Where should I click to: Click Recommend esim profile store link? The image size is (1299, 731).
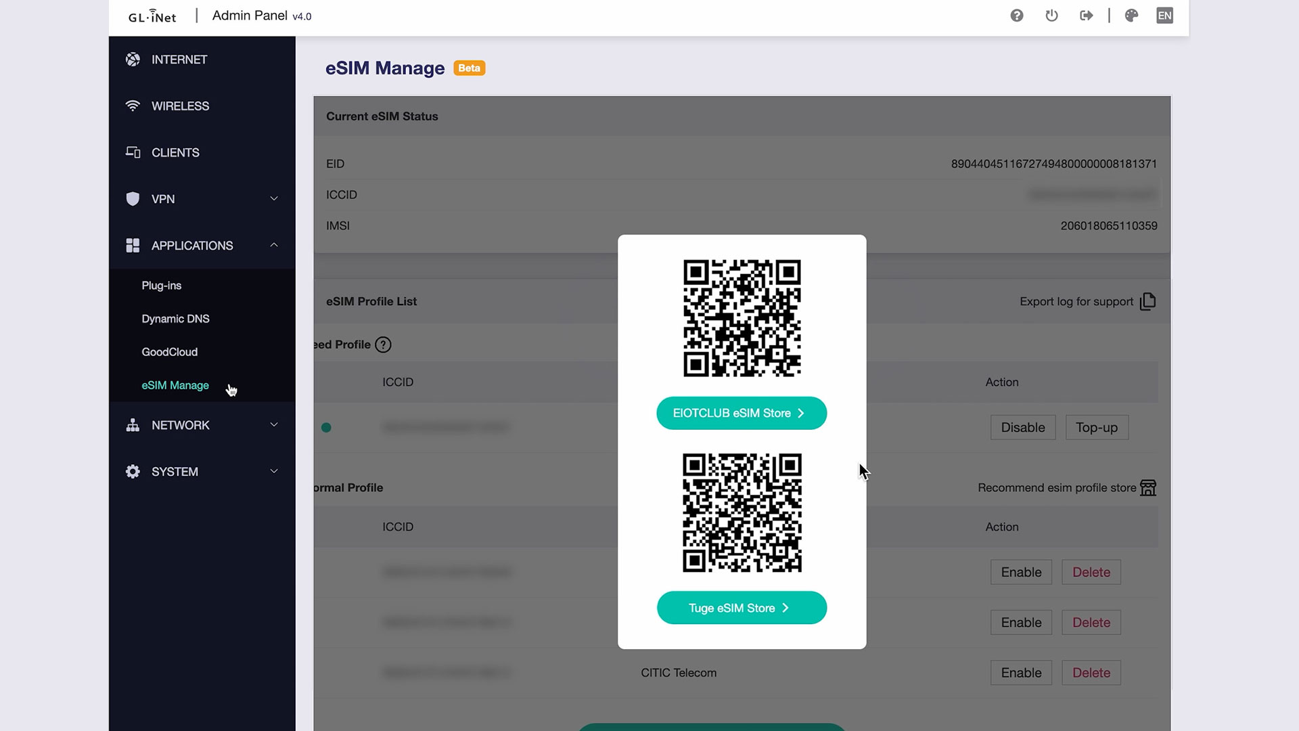click(1057, 488)
